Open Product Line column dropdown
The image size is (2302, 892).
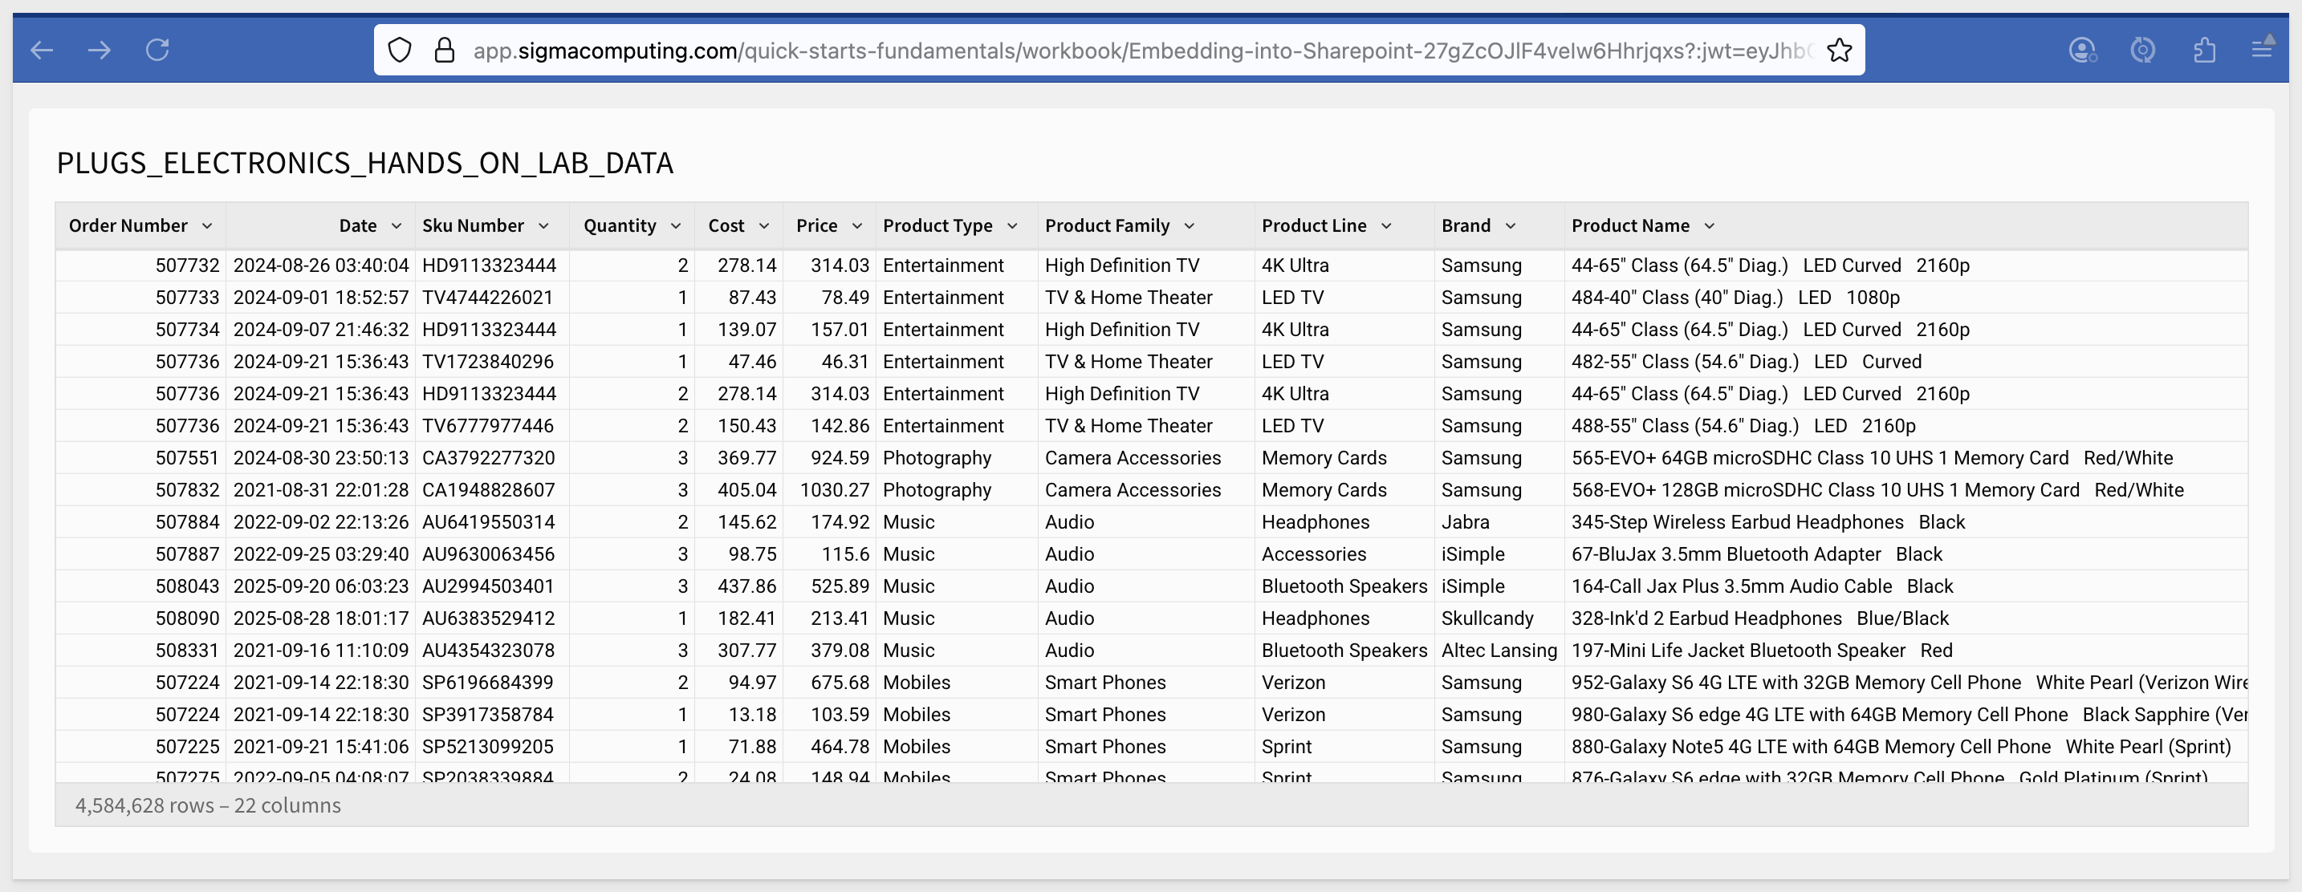(x=1386, y=226)
